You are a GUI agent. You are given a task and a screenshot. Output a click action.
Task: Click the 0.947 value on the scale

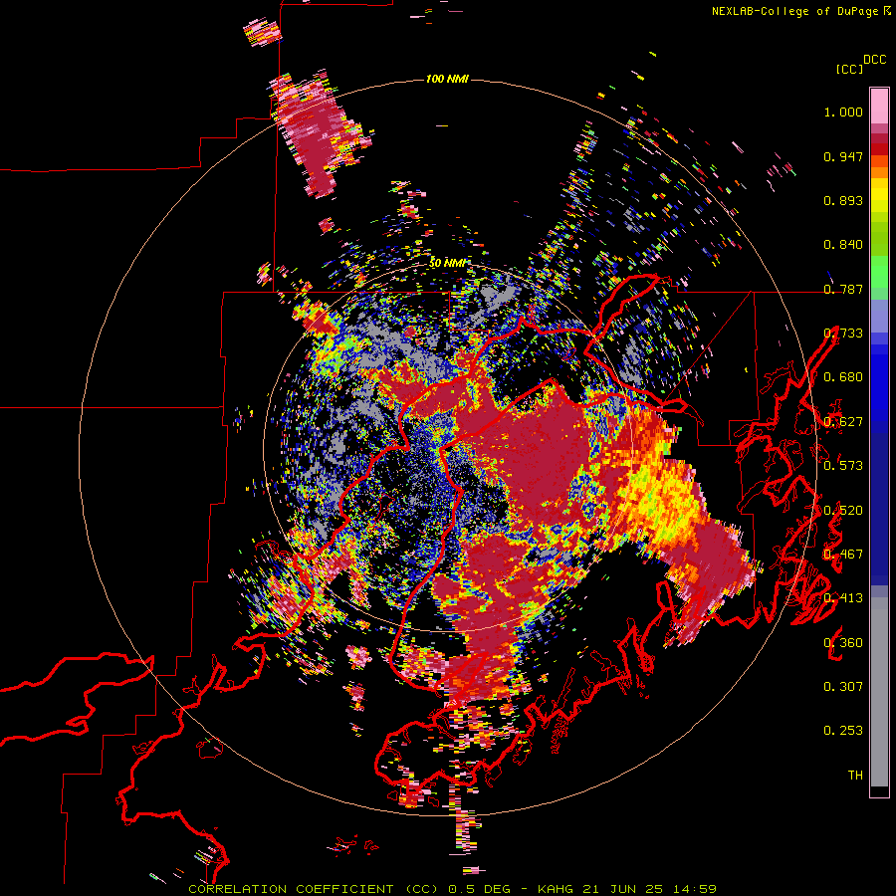(x=843, y=156)
